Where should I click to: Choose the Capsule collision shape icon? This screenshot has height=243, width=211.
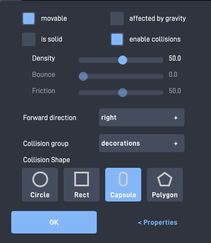(x=123, y=180)
